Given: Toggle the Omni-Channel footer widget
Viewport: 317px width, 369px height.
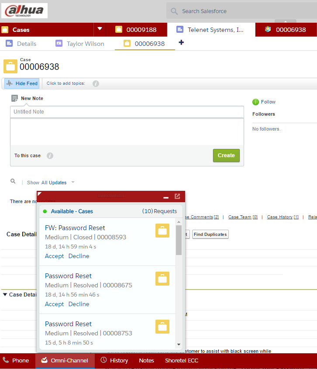Looking at the screenshot, I should click(65, 361).
